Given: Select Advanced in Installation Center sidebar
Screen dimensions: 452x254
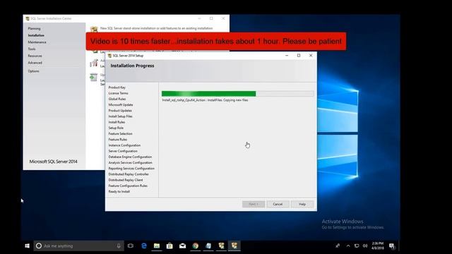Looking at the screenshot, I should [35, 63].
